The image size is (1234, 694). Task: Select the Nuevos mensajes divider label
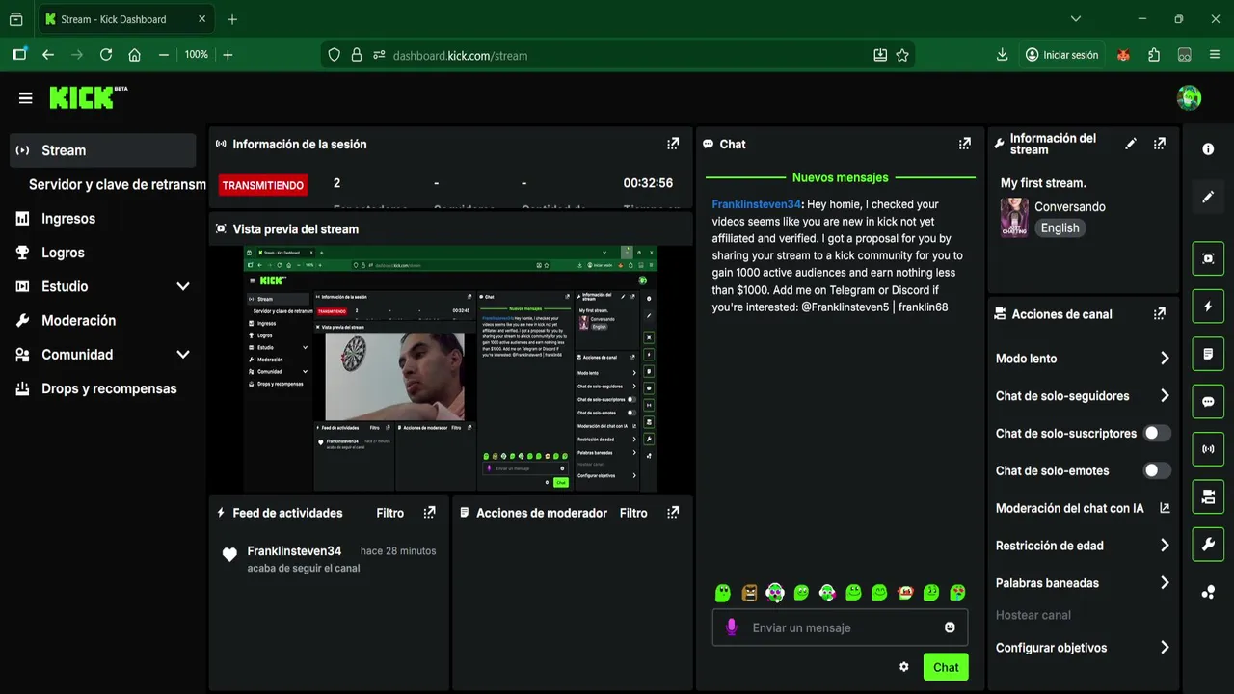840,177
